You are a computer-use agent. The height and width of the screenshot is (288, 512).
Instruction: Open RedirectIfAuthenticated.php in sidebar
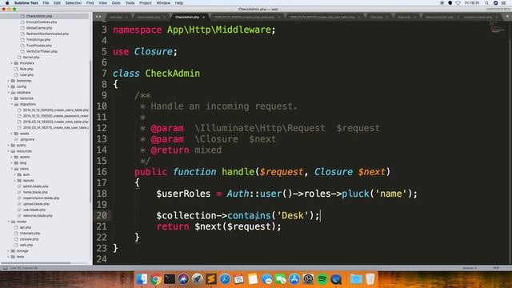point(47,34)
